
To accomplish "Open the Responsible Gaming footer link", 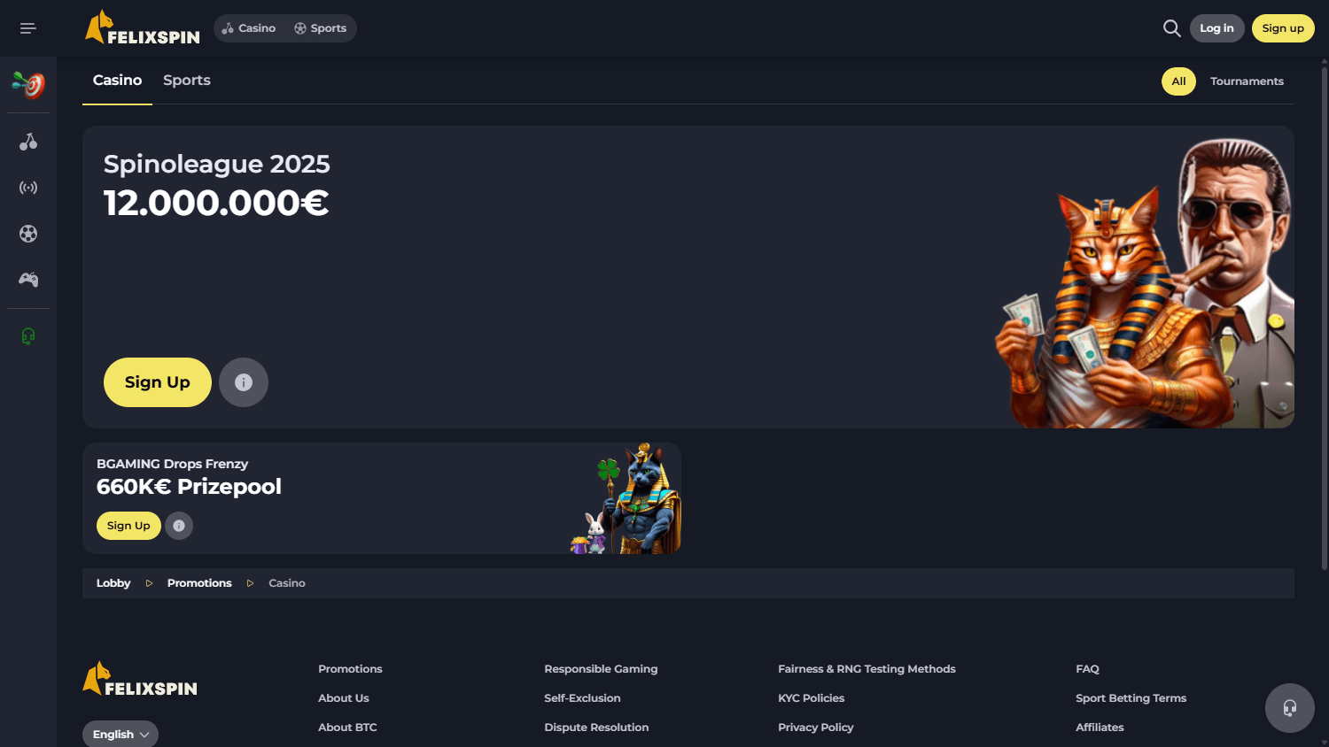I will coord(601,669).
